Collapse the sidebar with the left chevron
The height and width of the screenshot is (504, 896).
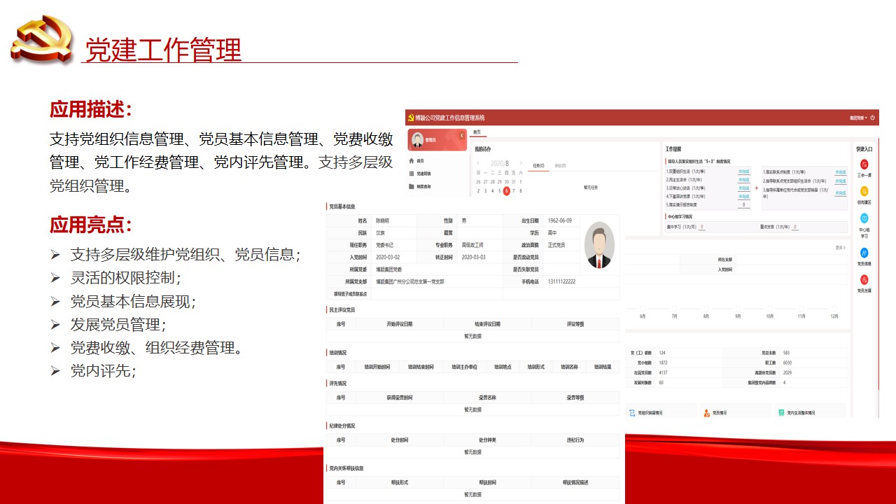[x=462, y=136]
